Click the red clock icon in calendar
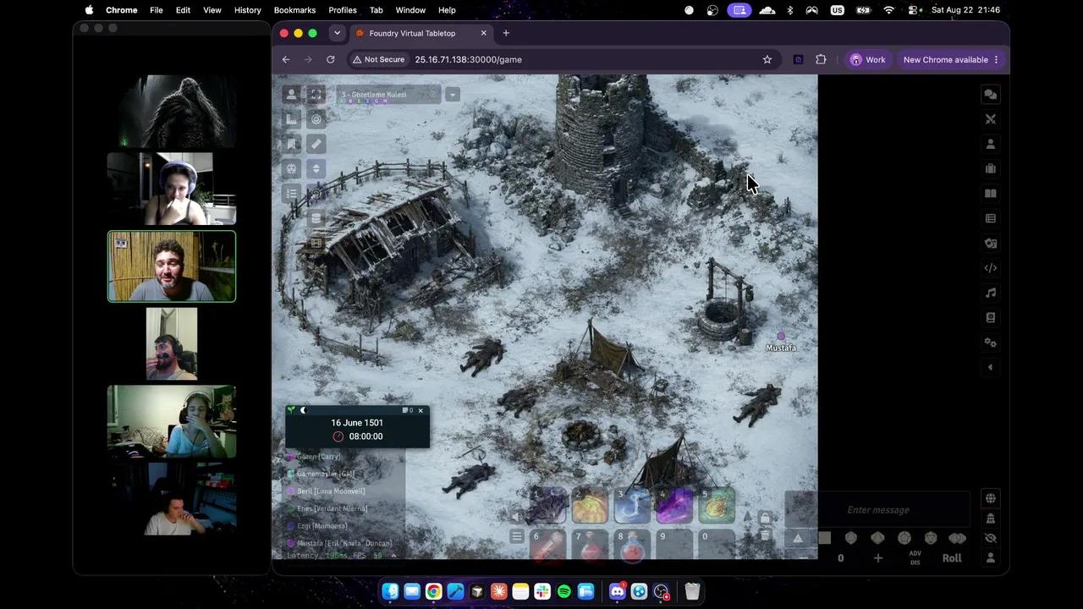Screen dimensions: 1083x609 (x=338, y=436)
